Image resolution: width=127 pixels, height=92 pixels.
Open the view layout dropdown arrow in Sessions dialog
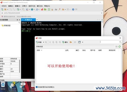(x=83, y=42)
